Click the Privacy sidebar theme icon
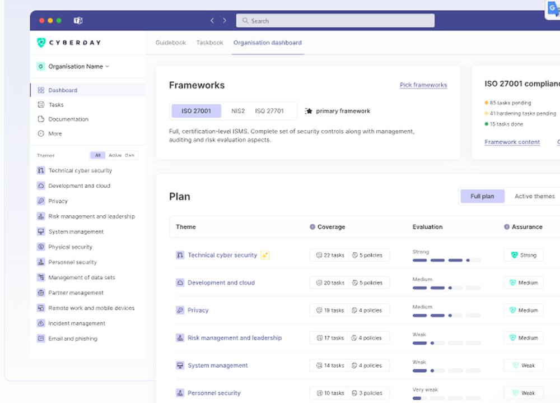 tap(41, 201)
